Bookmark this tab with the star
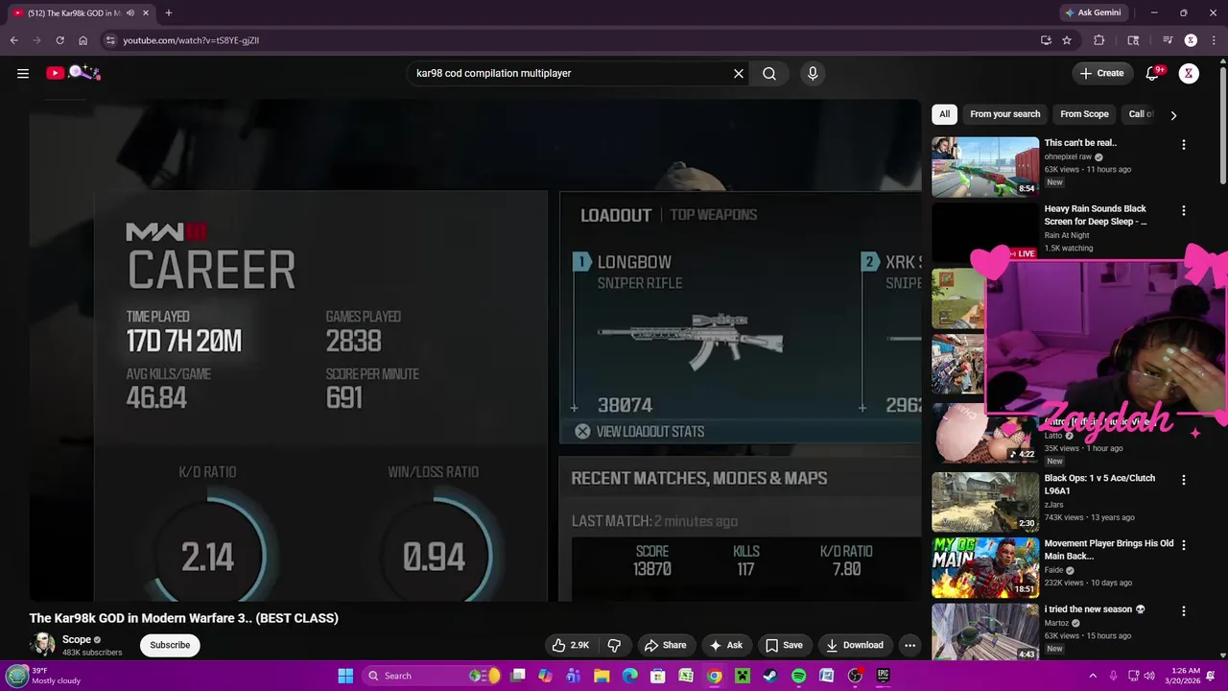Viewport: 1228px width, 691px height. pyautogui.click(x=1067, y=40)
